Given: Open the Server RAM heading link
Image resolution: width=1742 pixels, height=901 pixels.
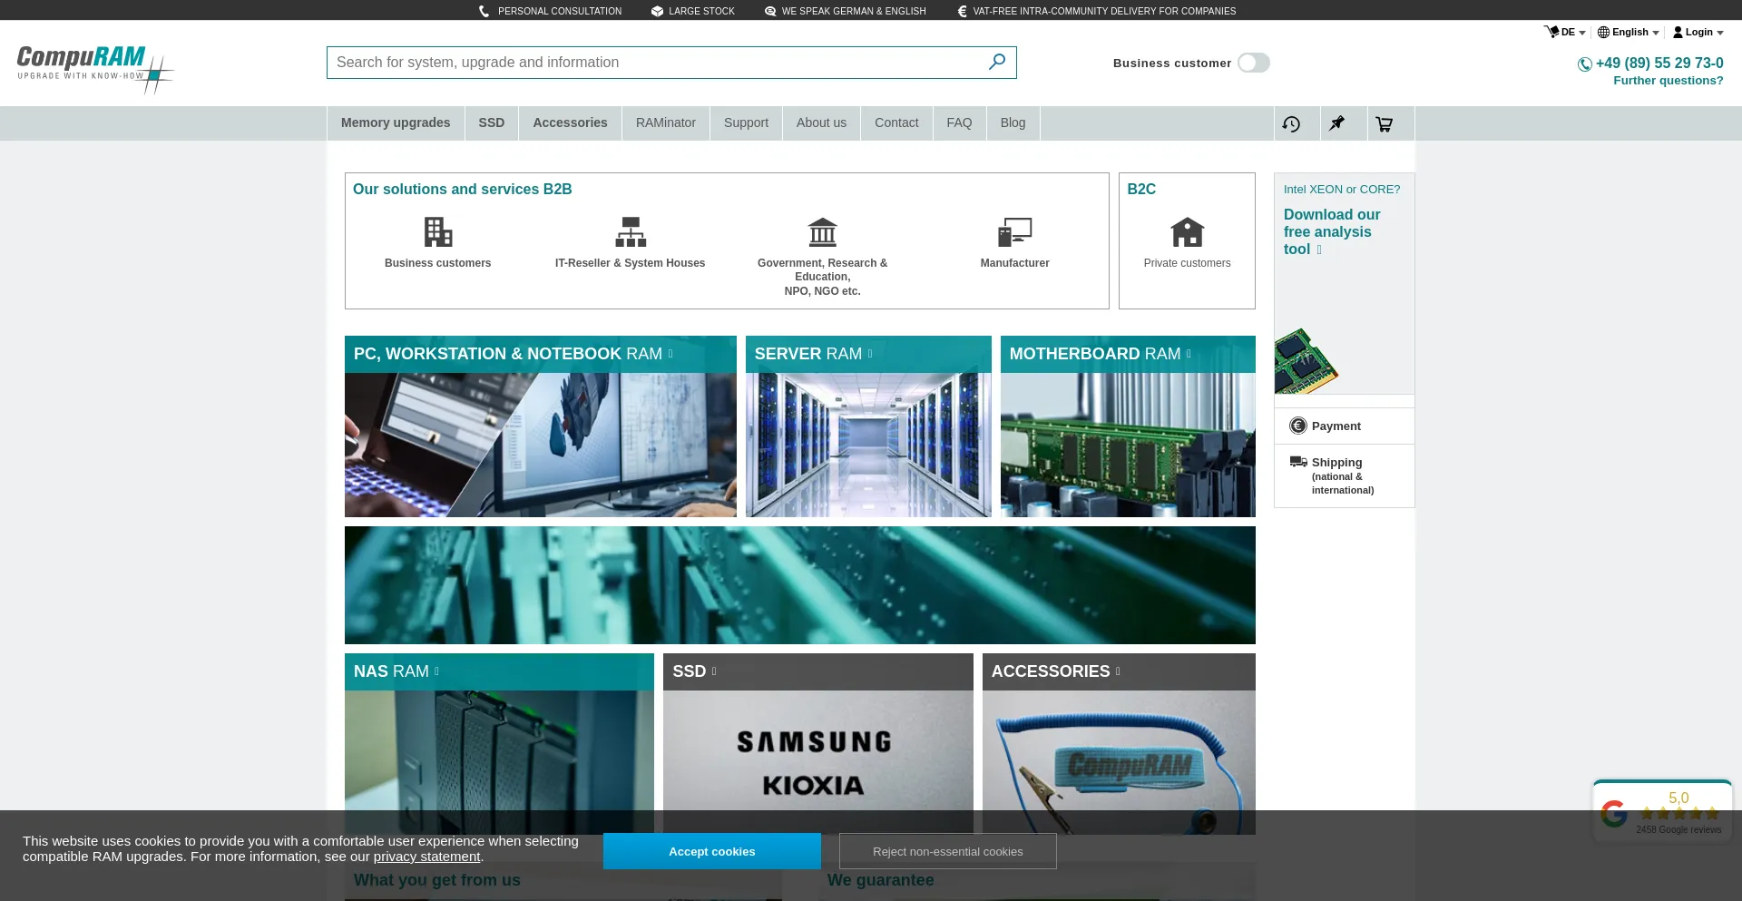Looking at the screenshot, I should coord(813,354).
